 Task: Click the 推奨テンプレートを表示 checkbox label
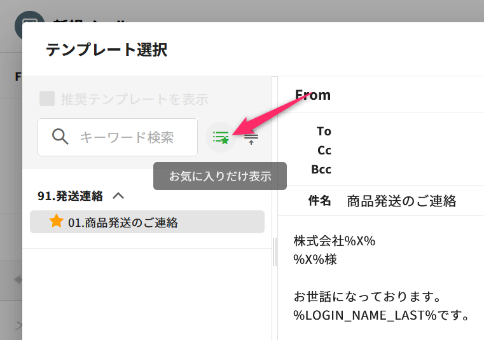tap(134, 99)
